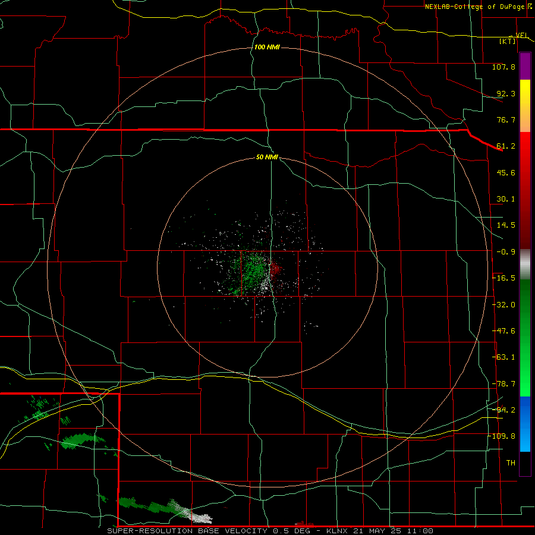Image resolution: width=535 pixels, height=535 pixels.
Task: Select the -63.1 scale value
Action: pos(503,357)
